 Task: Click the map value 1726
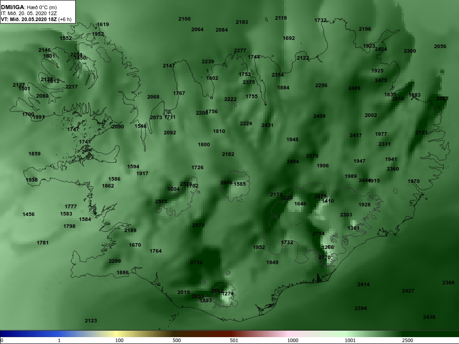(197, 167)
